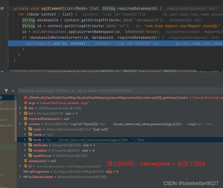Click the field icon next to 'attributes'
The height and width of the screenshot is (188, 223).
click(30, 145)
